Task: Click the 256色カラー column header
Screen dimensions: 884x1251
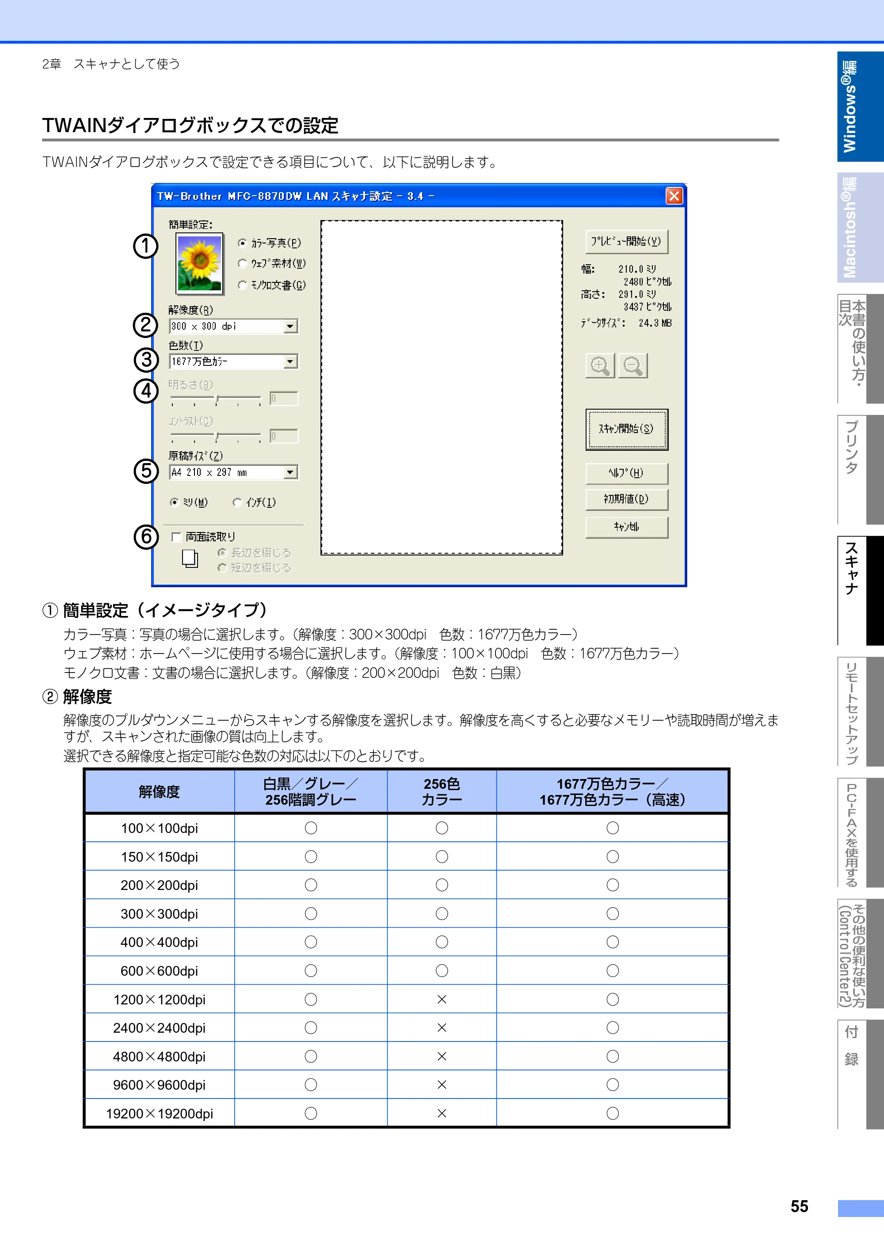Action: point(442,792)
